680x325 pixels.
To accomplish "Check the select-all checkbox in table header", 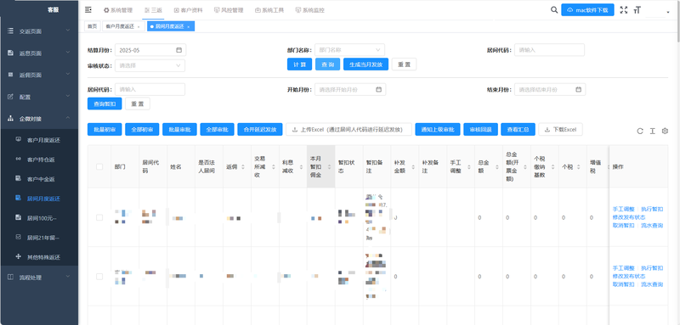I will tap(99, 166).
